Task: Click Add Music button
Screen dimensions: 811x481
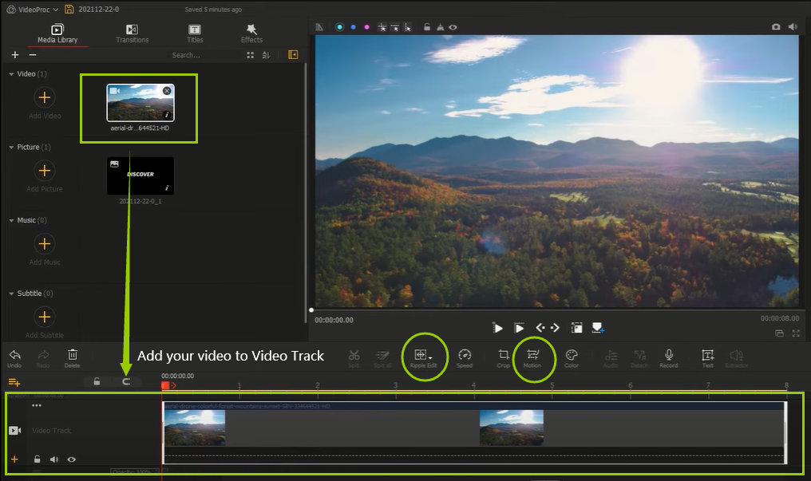Action: coord(45,244)
